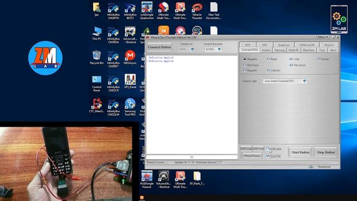
Task: Open the InfinityBox CM2RKT desktop shortcut
Action: pos(113,59)
